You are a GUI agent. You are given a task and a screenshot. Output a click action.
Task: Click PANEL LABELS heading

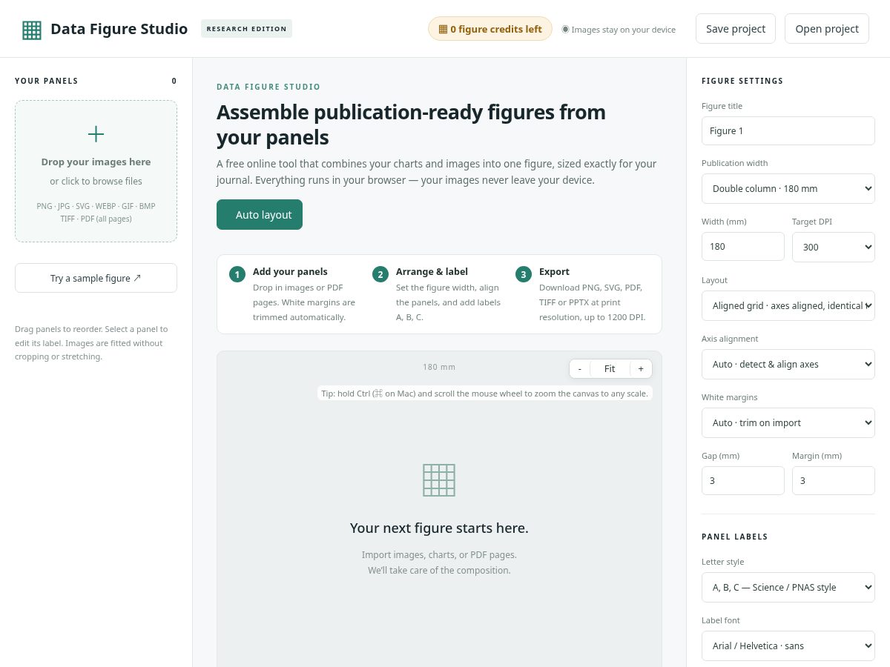coord(735,537)
